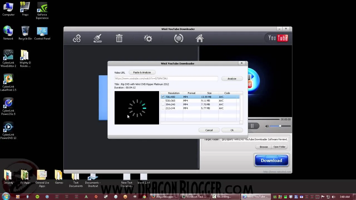Click Cancel in the dialog
This screenshot has width=356, height=200.
(209, 130)
